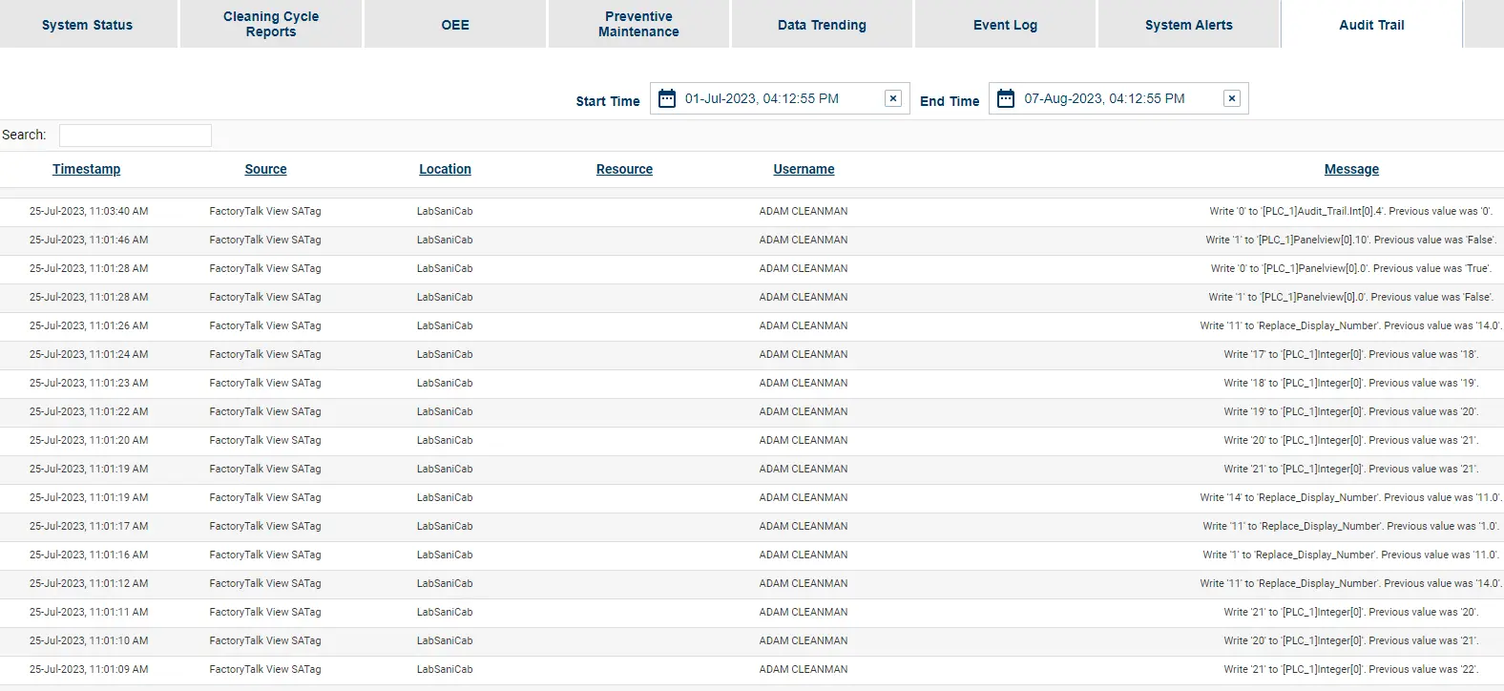Click message writing '18' to Integer[0]

1350,383
